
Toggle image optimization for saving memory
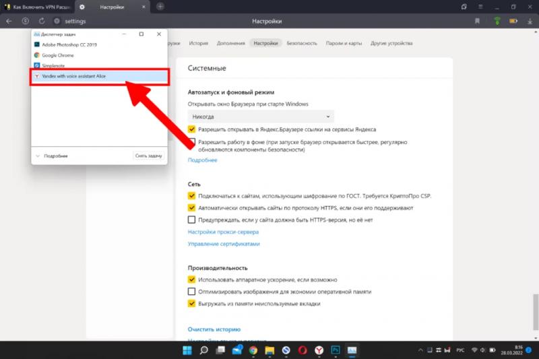point(192,292)
